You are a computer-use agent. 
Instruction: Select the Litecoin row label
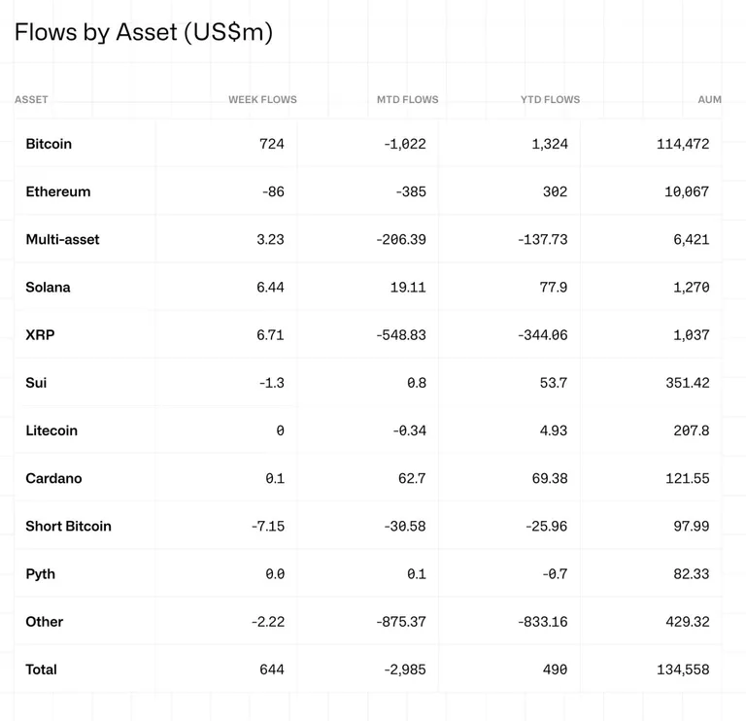click(x=51, y=430)
